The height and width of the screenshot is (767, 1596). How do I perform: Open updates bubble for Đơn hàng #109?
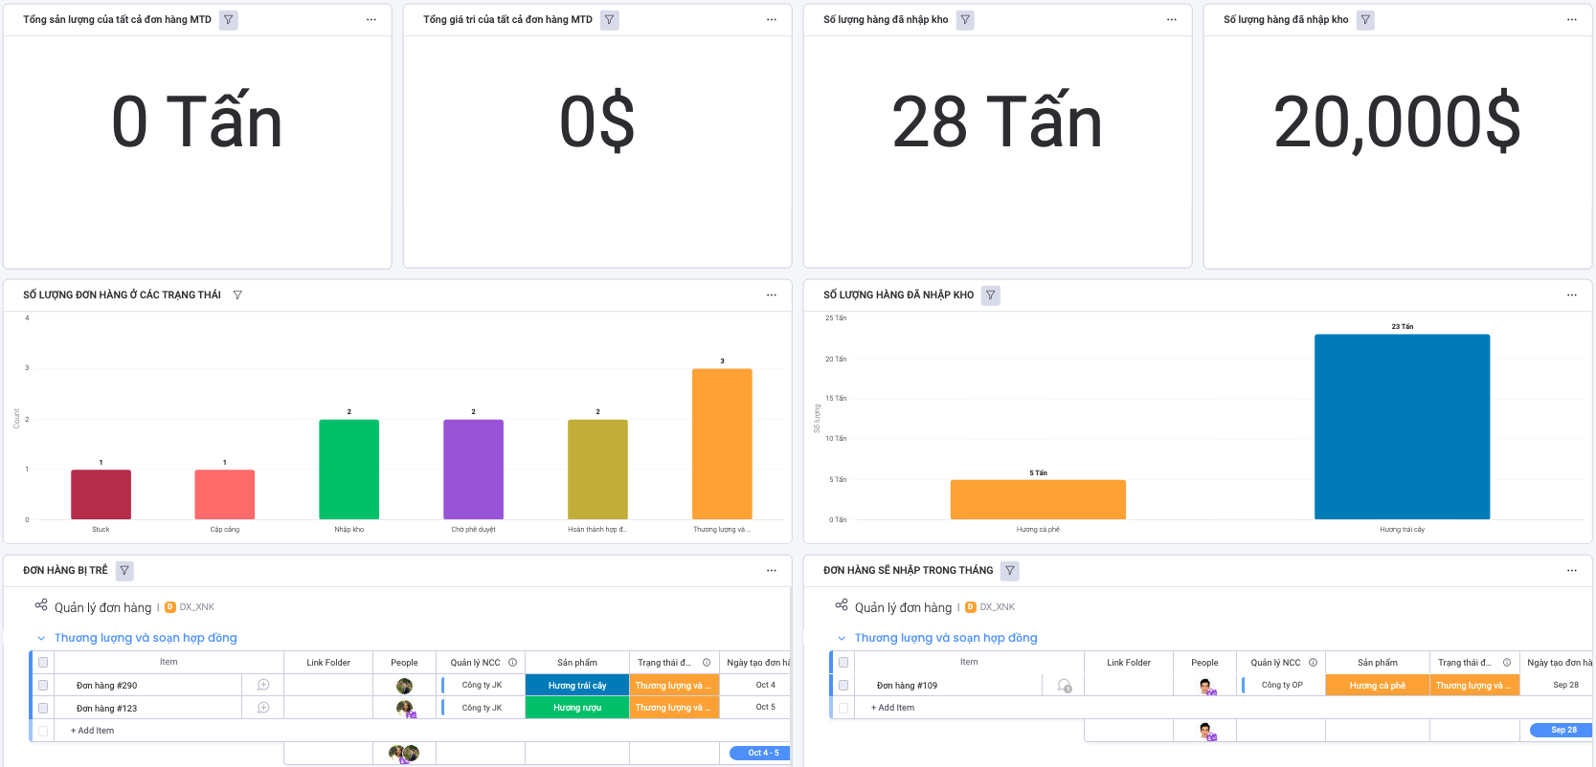(1064, 685)
